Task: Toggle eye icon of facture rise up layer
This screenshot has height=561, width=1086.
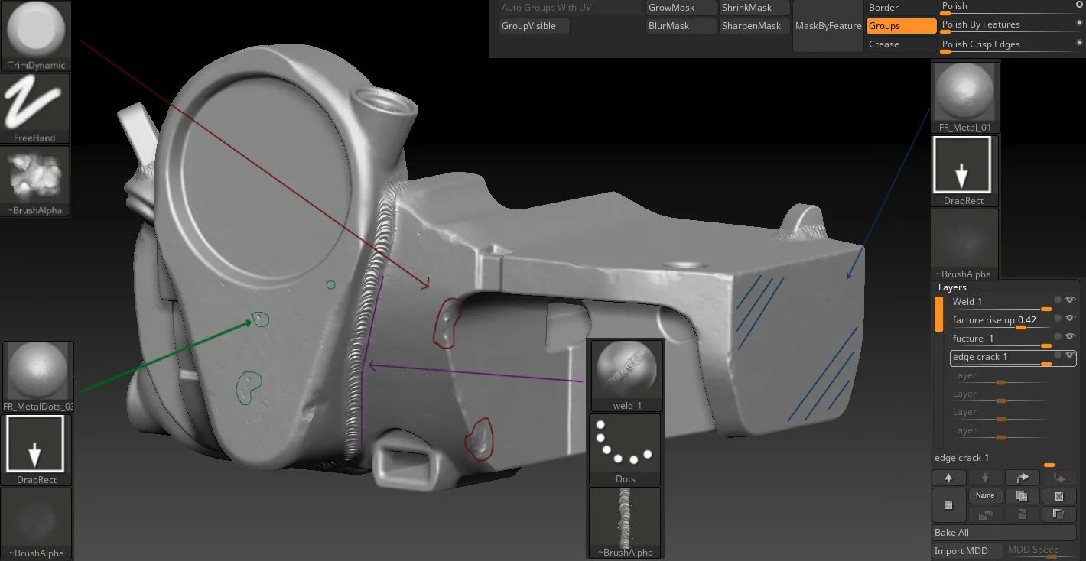Action: [1070, 318]
